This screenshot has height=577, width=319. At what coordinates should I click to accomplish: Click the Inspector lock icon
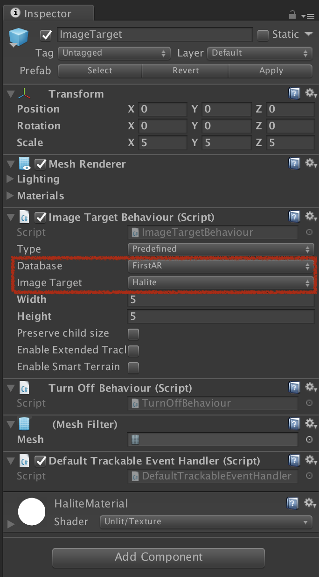[292, 15]
